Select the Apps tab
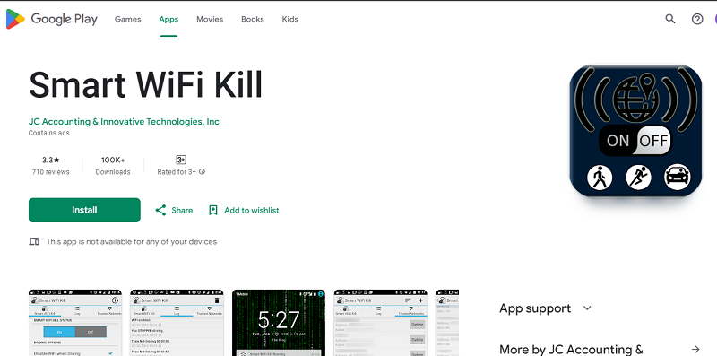 pos(168,19)
